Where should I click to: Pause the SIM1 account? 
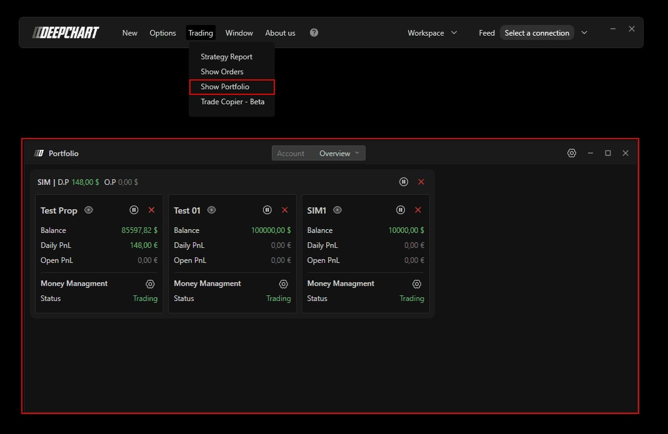click(401, 210)
